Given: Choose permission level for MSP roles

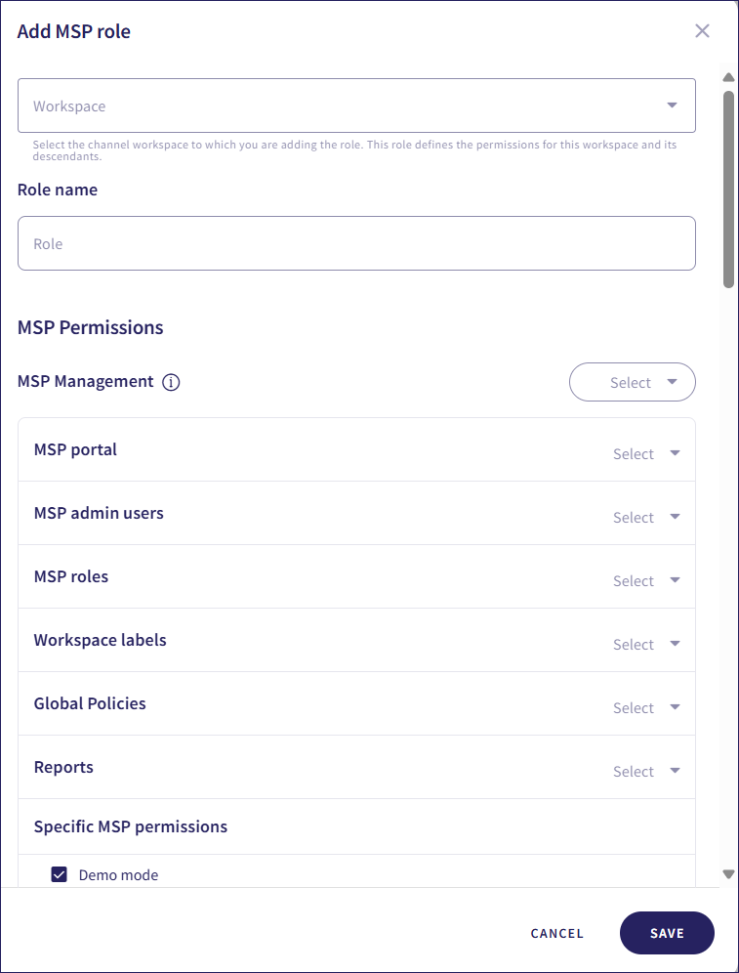Looking at the screenshot, I should point(645,581).
